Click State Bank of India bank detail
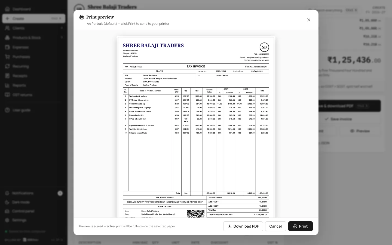 pos(158,214)
